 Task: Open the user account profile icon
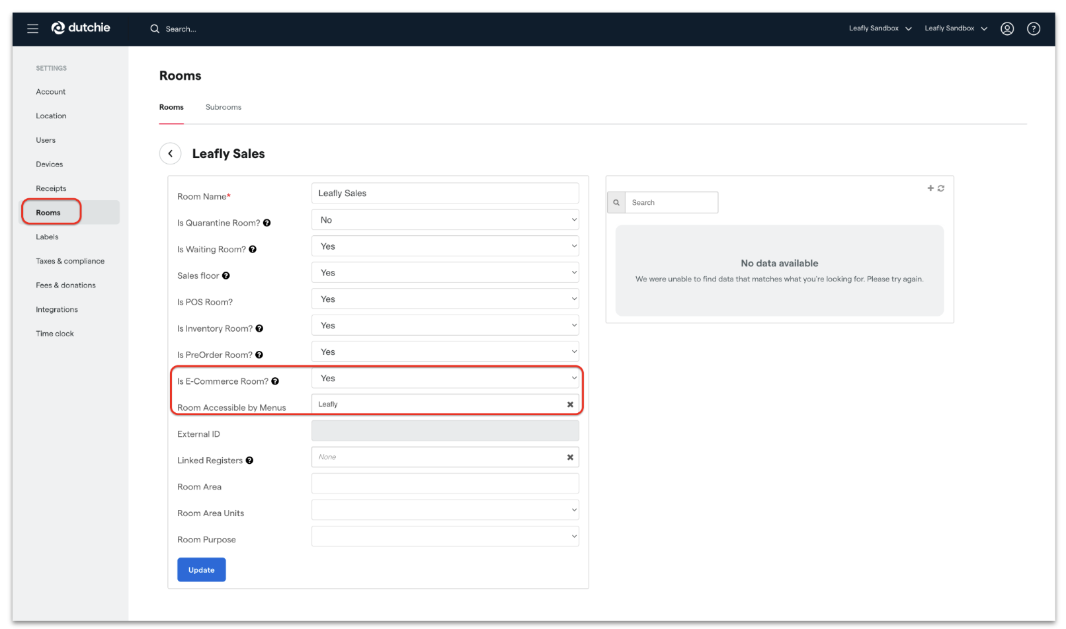click(x=1007, y=28)
